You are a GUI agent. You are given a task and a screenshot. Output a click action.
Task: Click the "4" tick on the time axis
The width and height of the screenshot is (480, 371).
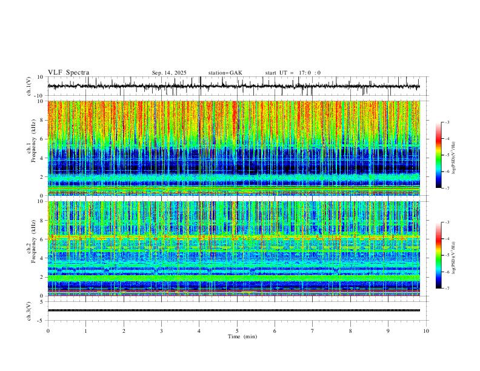pyautogui.click(x=199, y=331)
